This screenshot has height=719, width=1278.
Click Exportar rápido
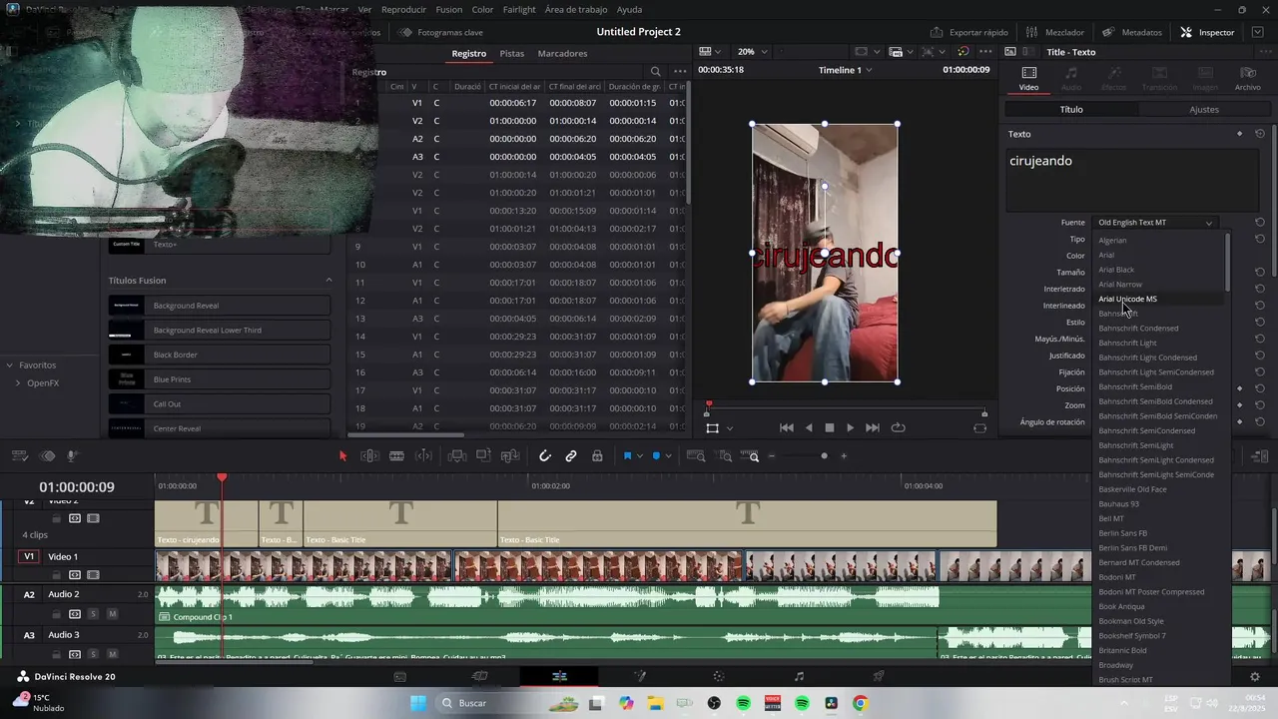(x=968, y=32)
